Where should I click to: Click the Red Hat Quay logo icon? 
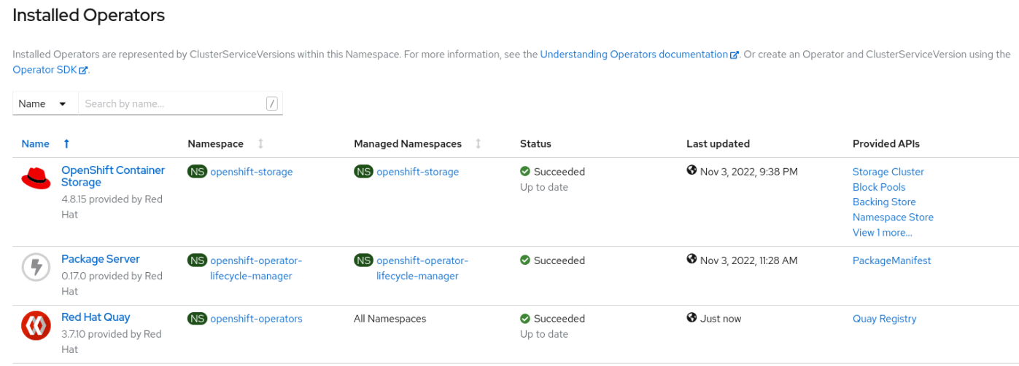point(35,325)
